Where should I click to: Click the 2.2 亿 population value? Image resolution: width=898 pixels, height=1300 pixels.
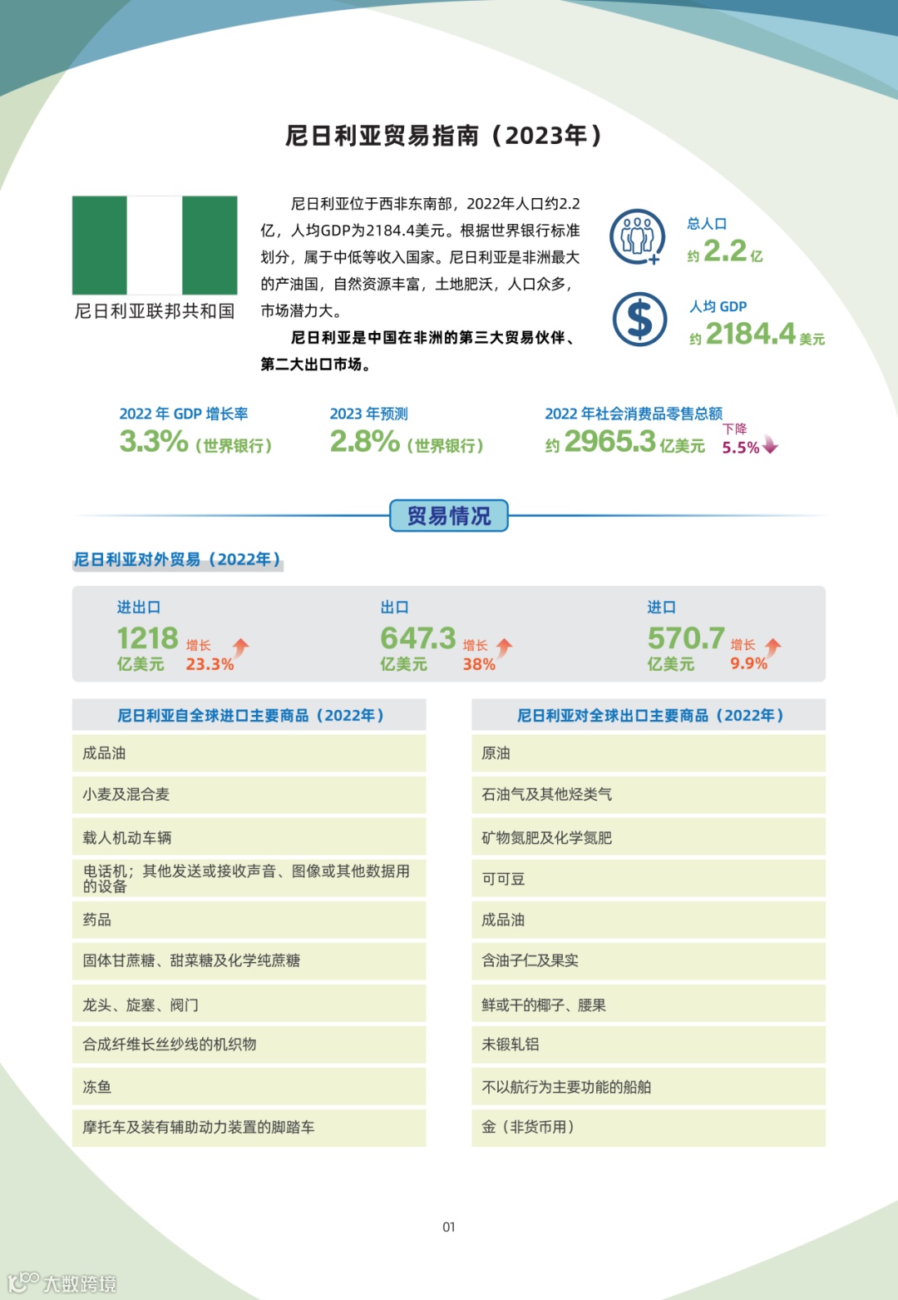(x=725, y=251)
